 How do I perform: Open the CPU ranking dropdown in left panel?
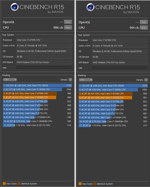click(x=10, y=80)
